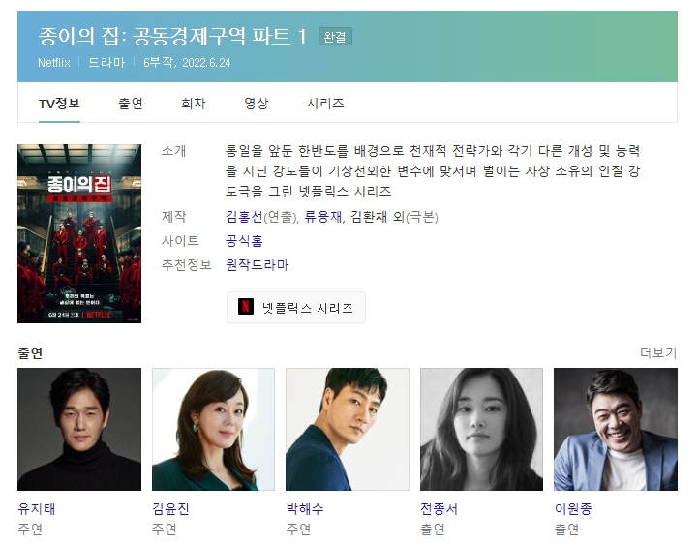Open the 원작드라마 recommendation link
Image resolution: width=698 pixels, height=545 pixels.
click(x=257, y=265)
